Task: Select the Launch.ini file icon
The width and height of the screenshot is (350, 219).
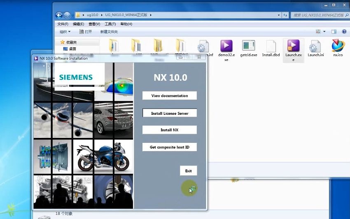Action: click(x=315, y=46)
